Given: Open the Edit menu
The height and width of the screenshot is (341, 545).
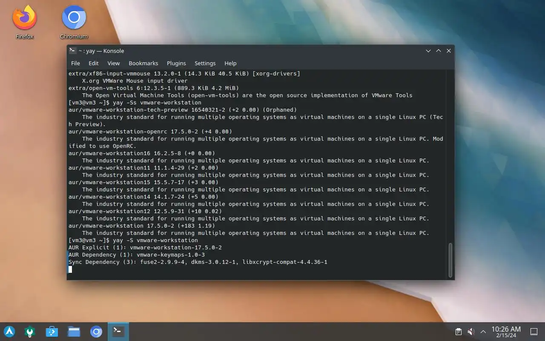Looking at the screenshot, I should coord(94,63).
